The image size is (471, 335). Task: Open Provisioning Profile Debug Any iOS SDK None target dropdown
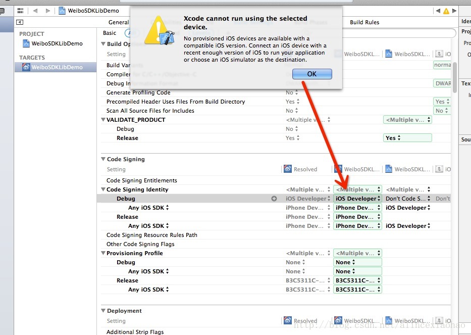(357, 271)
